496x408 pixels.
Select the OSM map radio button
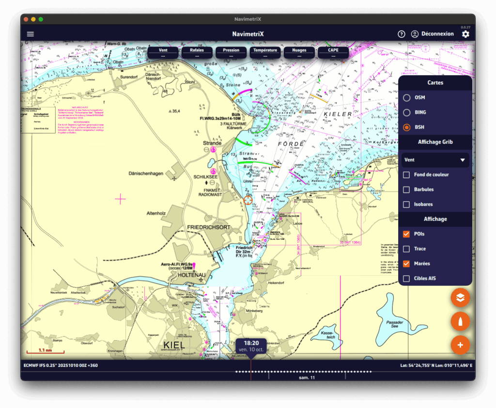(407, 97)
